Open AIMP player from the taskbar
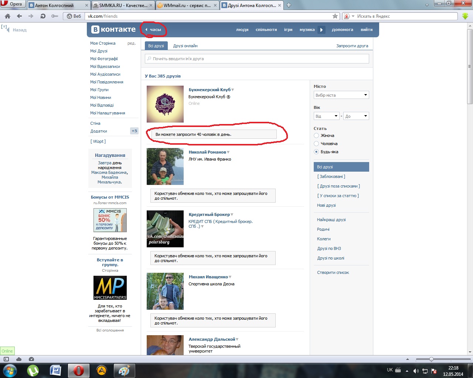The image size is (473, 378). click(x=102, y=370)
